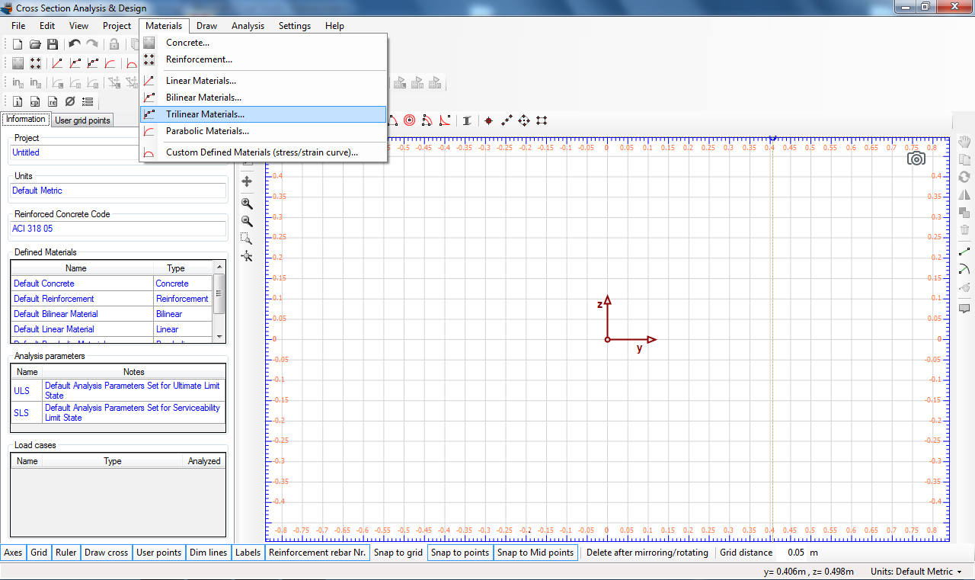Draw rebars in circular pattern
This screenshot has width=975, height=580.
(524, 120)
